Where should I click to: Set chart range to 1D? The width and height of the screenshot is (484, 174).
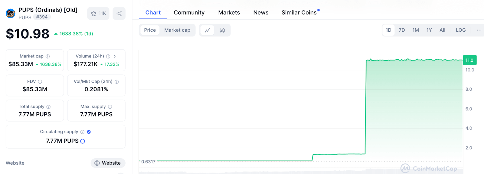coord(388,30)
